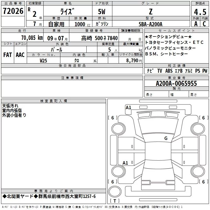
Task: Click registration number 高崎 500ネ7840
Action: point(99,38)
